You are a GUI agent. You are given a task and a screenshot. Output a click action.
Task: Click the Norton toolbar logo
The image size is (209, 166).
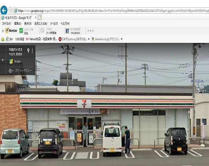point(11,31)
